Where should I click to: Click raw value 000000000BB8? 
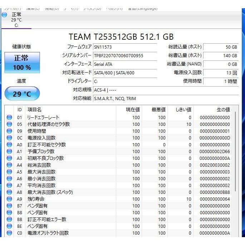pos(215,192)
